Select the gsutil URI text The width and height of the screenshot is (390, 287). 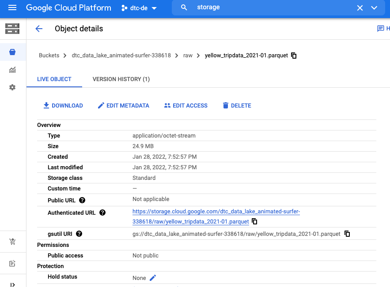(x=236, y=234)
